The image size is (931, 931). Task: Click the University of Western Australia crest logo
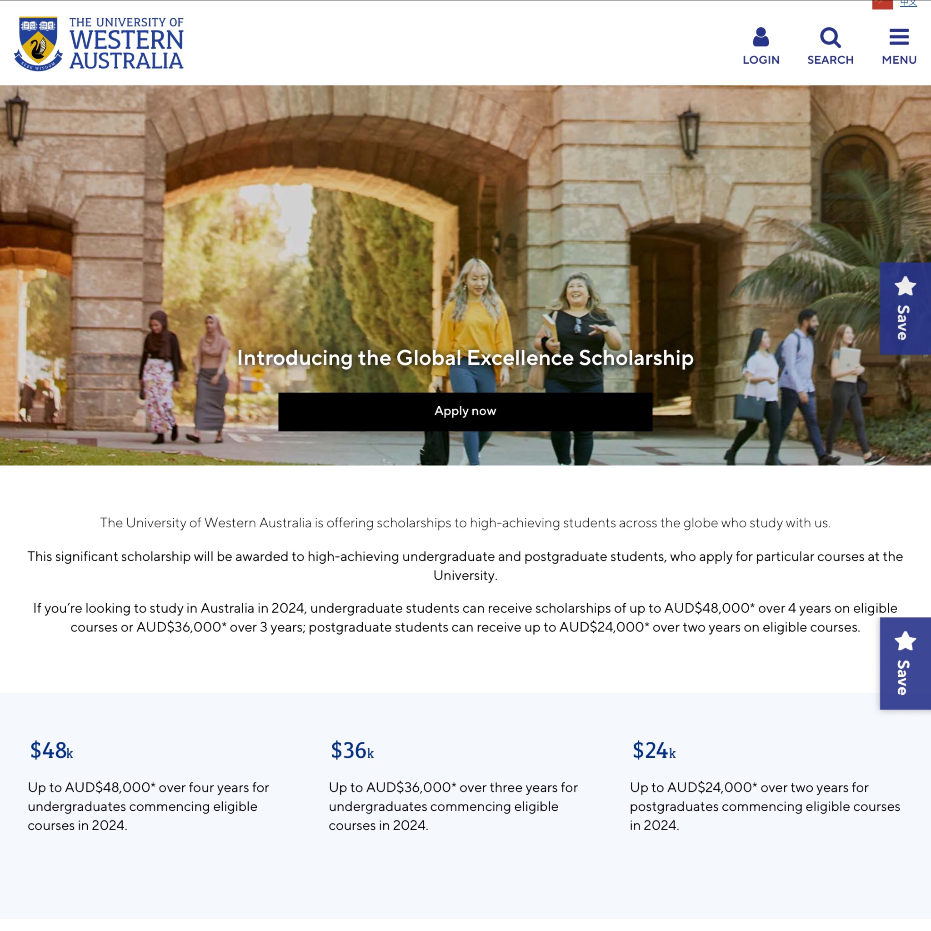(x=38, y=43)
